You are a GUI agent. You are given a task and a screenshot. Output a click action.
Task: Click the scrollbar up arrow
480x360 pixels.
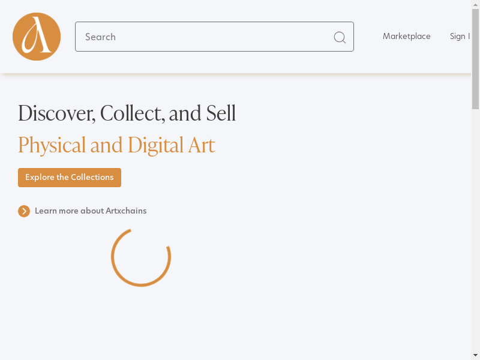pyautogui.click(x=475, y=4)
